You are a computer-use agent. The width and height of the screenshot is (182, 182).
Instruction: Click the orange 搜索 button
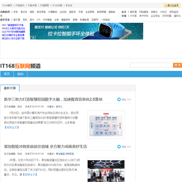coord(177,65)
